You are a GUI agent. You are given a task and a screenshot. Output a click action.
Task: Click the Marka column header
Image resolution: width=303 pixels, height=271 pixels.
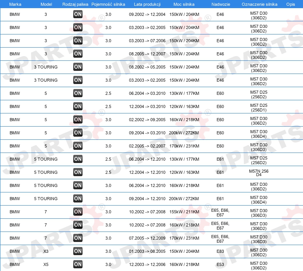tap(15, 4)
